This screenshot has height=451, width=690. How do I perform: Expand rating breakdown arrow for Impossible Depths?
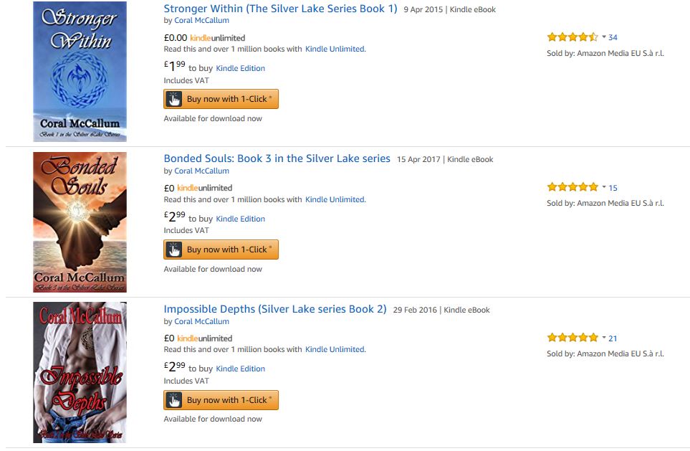point(604,338)
